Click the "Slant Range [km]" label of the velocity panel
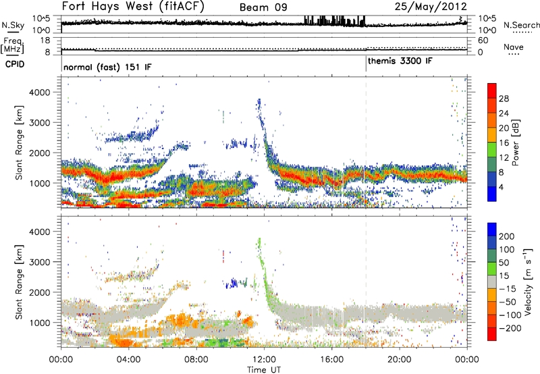Screen dimensions: 540x374 point(19,282)
